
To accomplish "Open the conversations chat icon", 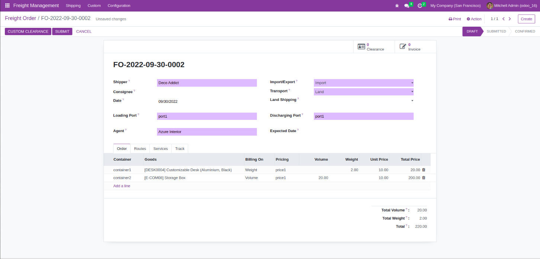I will click(407, 6).
